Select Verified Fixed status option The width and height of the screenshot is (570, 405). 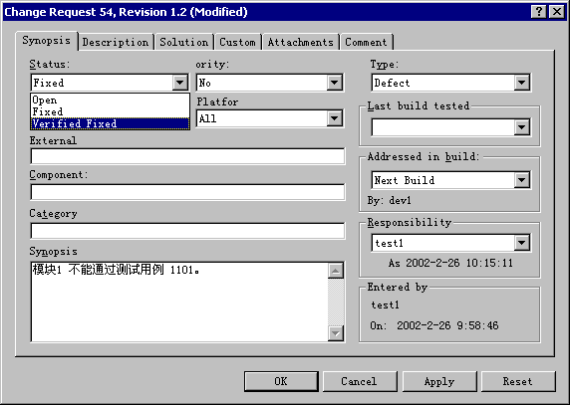coord(110,123)
